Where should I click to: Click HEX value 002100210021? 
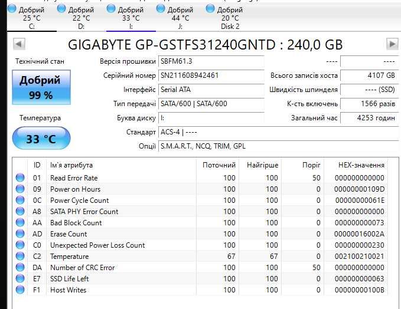(359, 257)
